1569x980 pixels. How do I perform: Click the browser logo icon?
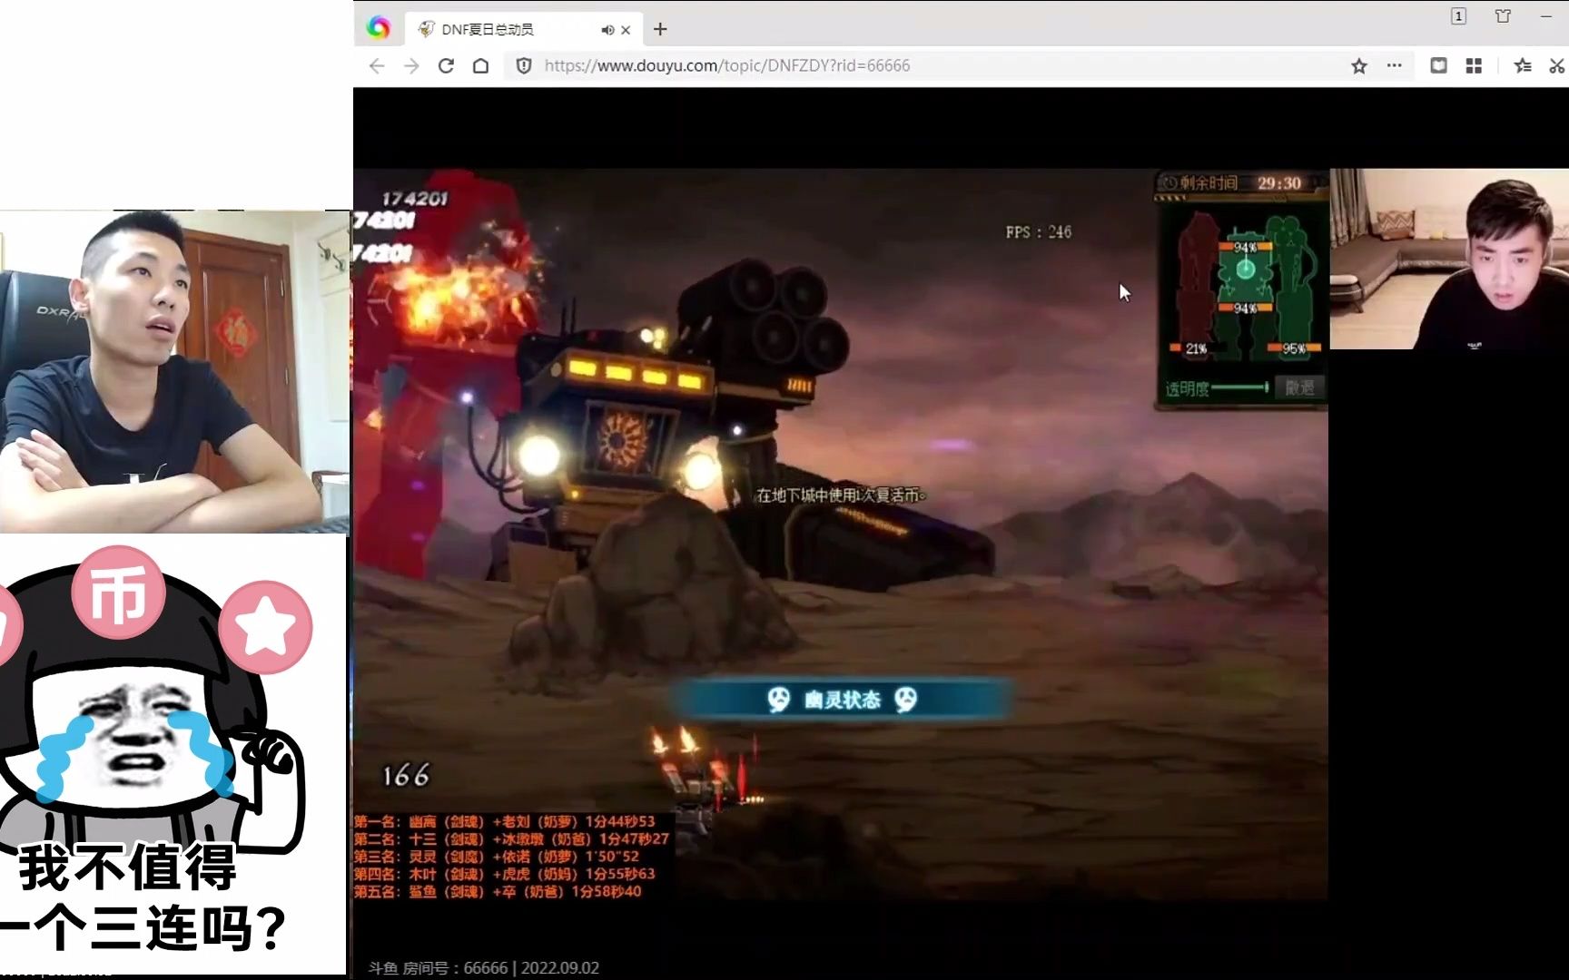pyautogui.click(x=379, y=28)
